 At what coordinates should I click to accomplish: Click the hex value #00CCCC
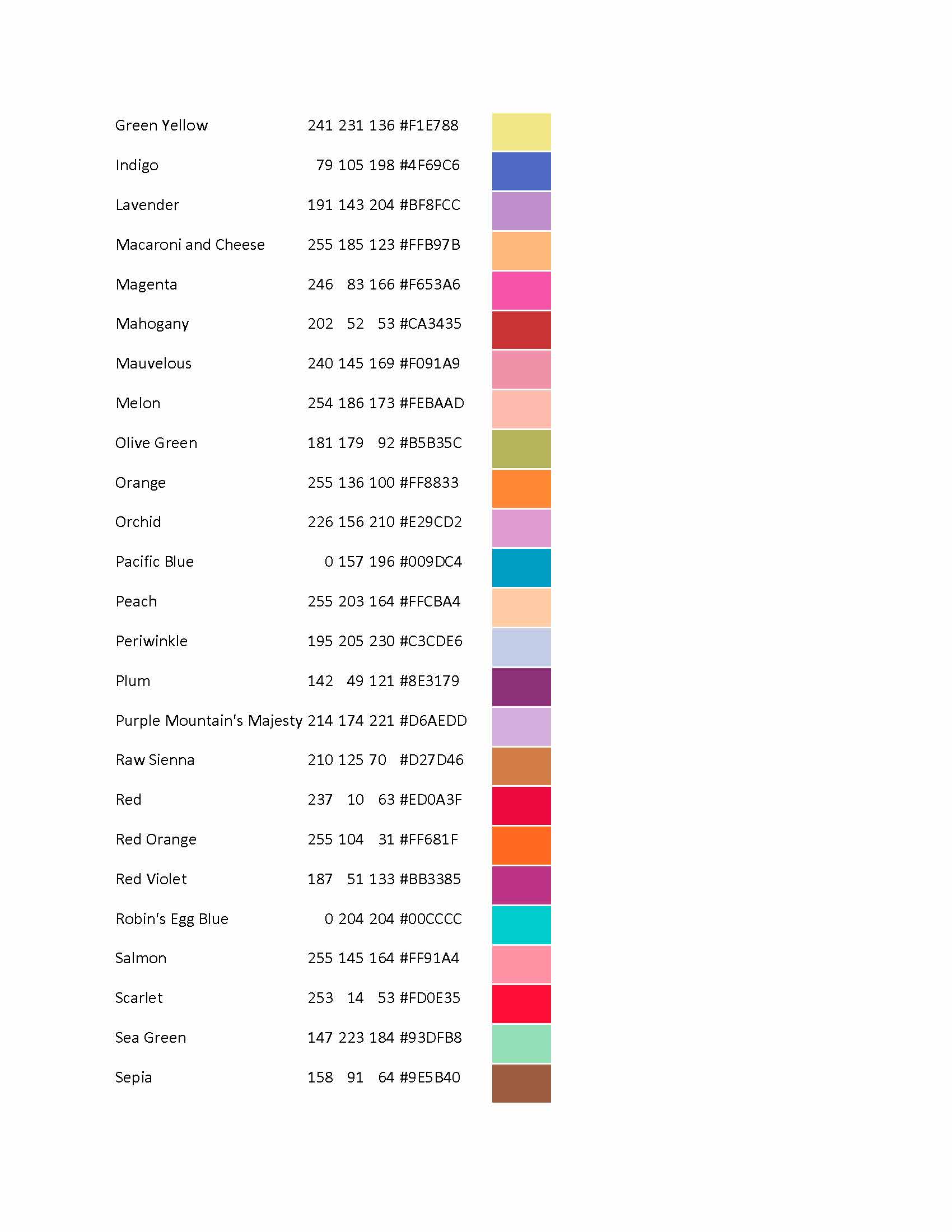coord(430,919)
